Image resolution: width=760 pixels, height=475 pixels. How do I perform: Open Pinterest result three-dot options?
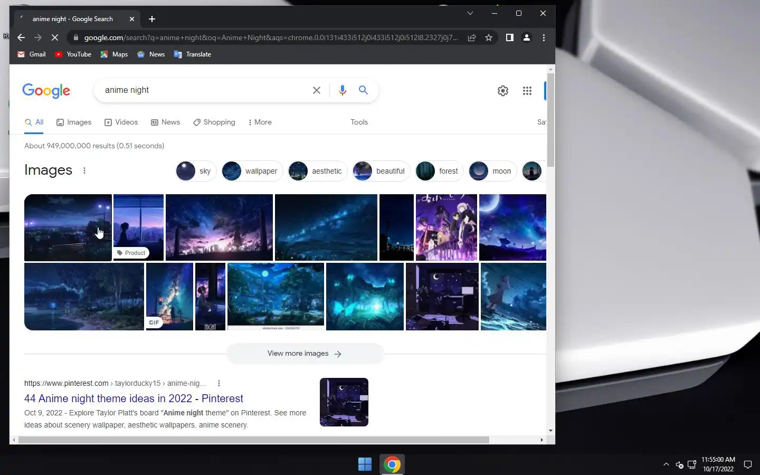click(x=219, y=383)
